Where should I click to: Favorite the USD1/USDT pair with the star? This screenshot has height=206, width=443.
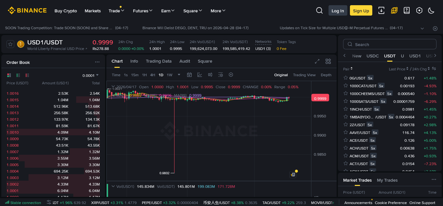10,44
